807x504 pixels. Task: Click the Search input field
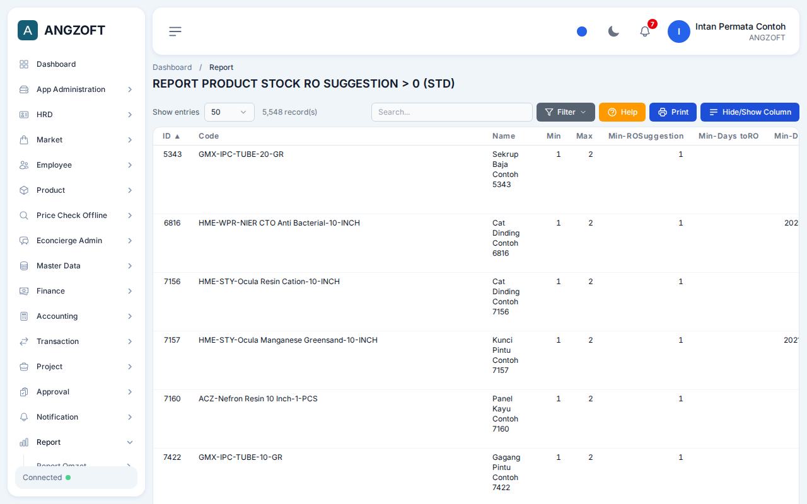pyautogui.click(x=452, y=112)
